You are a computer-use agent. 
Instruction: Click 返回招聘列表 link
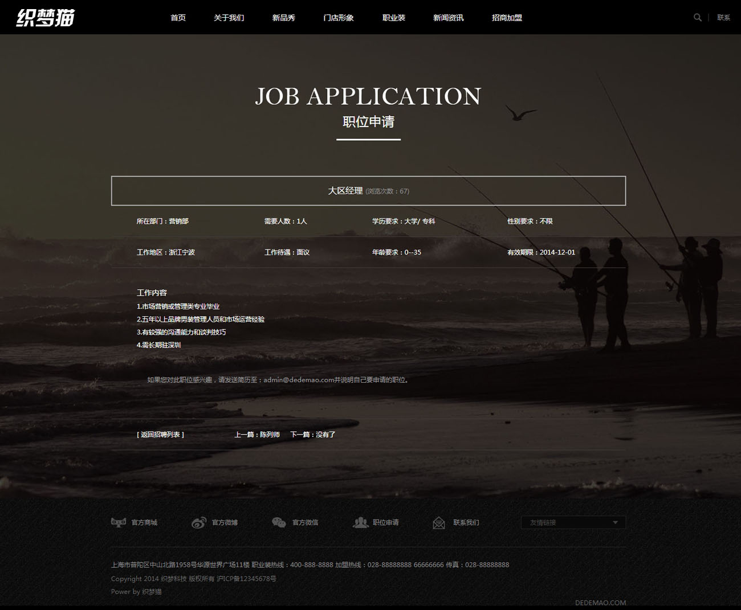point(160,435)
